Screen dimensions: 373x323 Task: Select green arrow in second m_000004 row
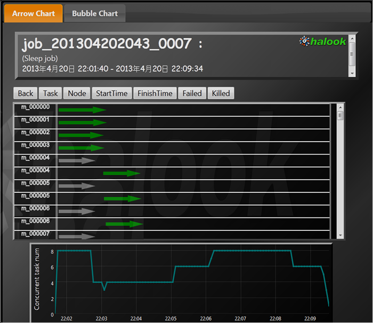point(121,173)
